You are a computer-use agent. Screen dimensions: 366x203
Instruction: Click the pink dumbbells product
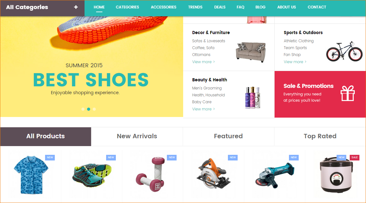pos(152,174)
